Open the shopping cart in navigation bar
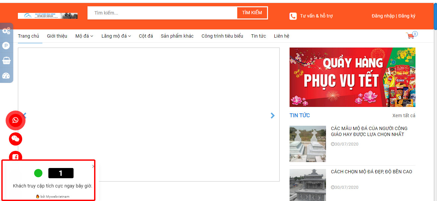Viewport: 437px width, 201px height. click(411, 36)
